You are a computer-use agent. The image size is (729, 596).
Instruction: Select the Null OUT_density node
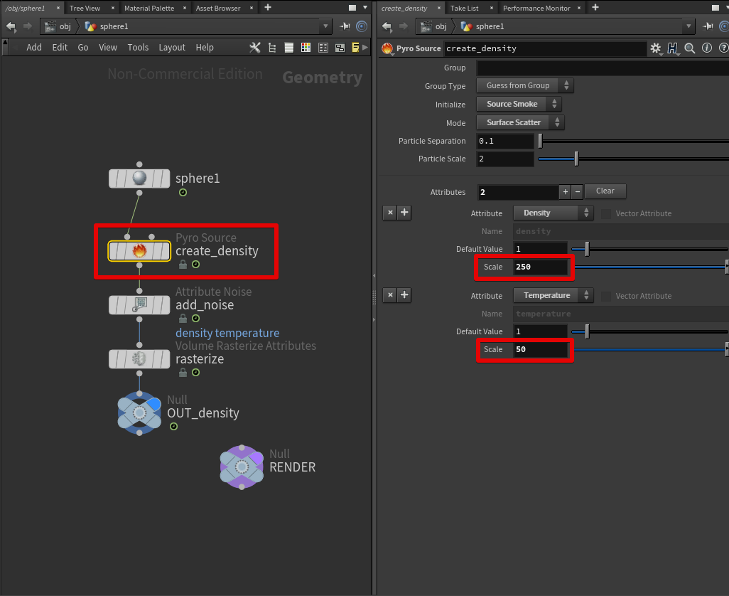coord(139,412)
